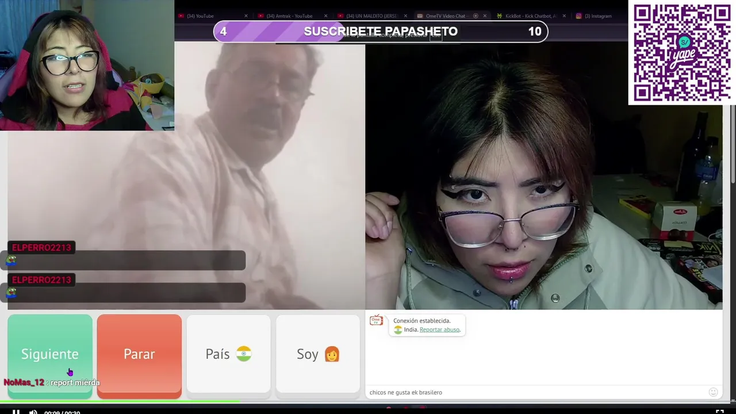
Task: Close the first YouTube tab
Action: click(x=246, y=16)
